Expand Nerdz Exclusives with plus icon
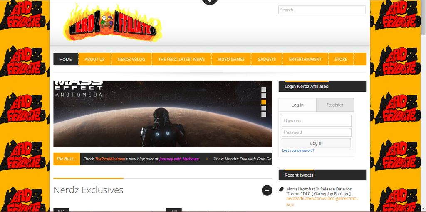Image resolution: width=426 pixels, height=212 pixels. click(x=267, y=190)
